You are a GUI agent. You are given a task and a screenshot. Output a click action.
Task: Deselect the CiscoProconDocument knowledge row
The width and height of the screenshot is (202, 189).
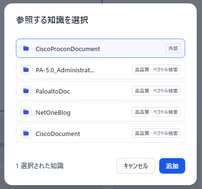click(x=101, y=48)
